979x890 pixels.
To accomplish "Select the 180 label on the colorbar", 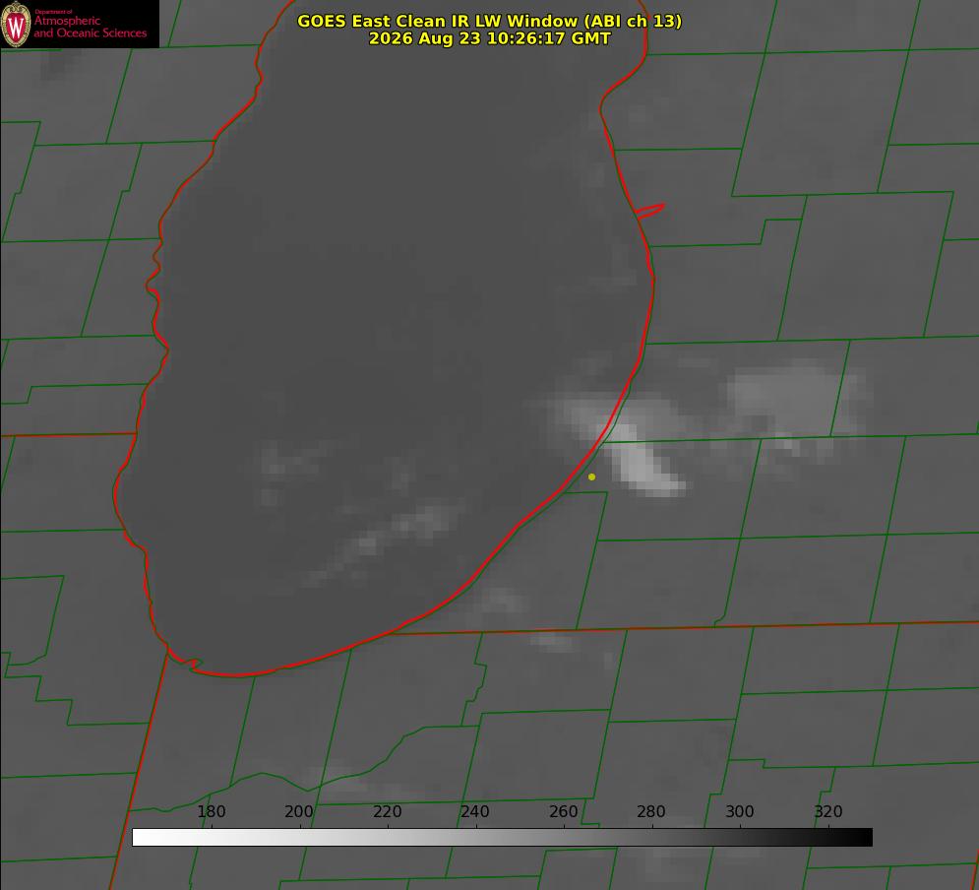I will (x=211, y=811).
